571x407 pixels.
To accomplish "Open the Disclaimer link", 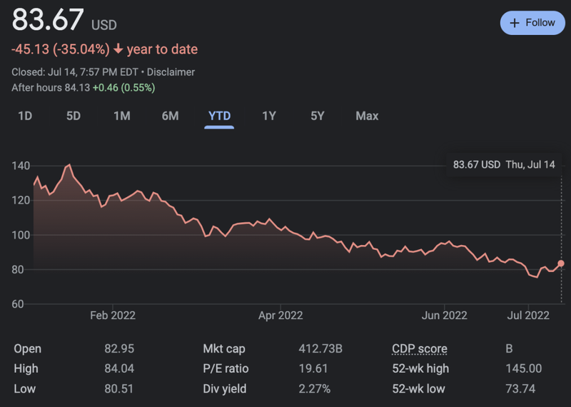I will click(x=171, y=72).
